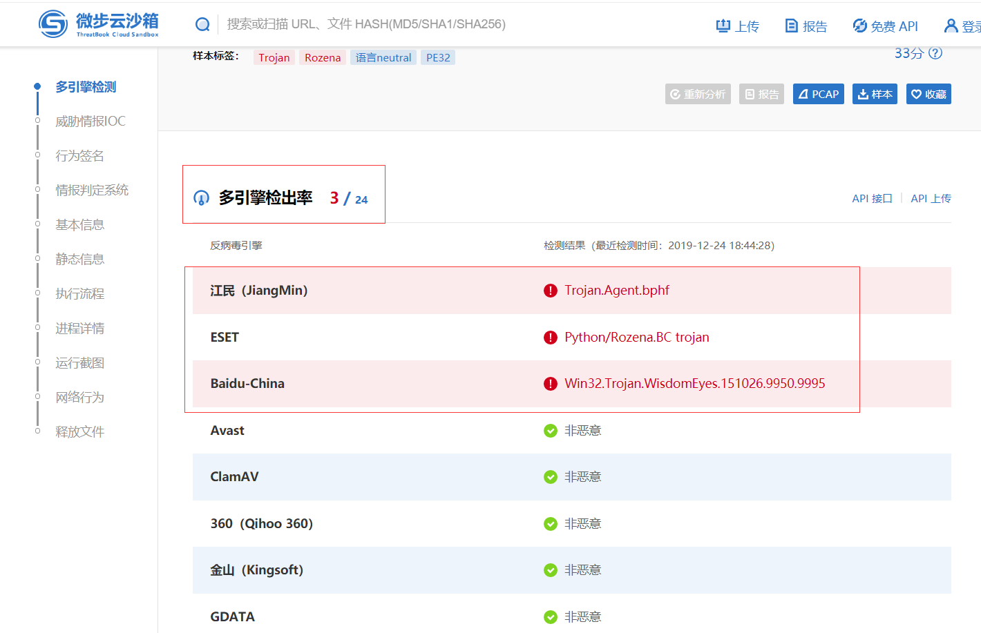The width and height of the screenshot is (981, 633).
Task: Click the grey 报告 button
Action: (761, 94)
